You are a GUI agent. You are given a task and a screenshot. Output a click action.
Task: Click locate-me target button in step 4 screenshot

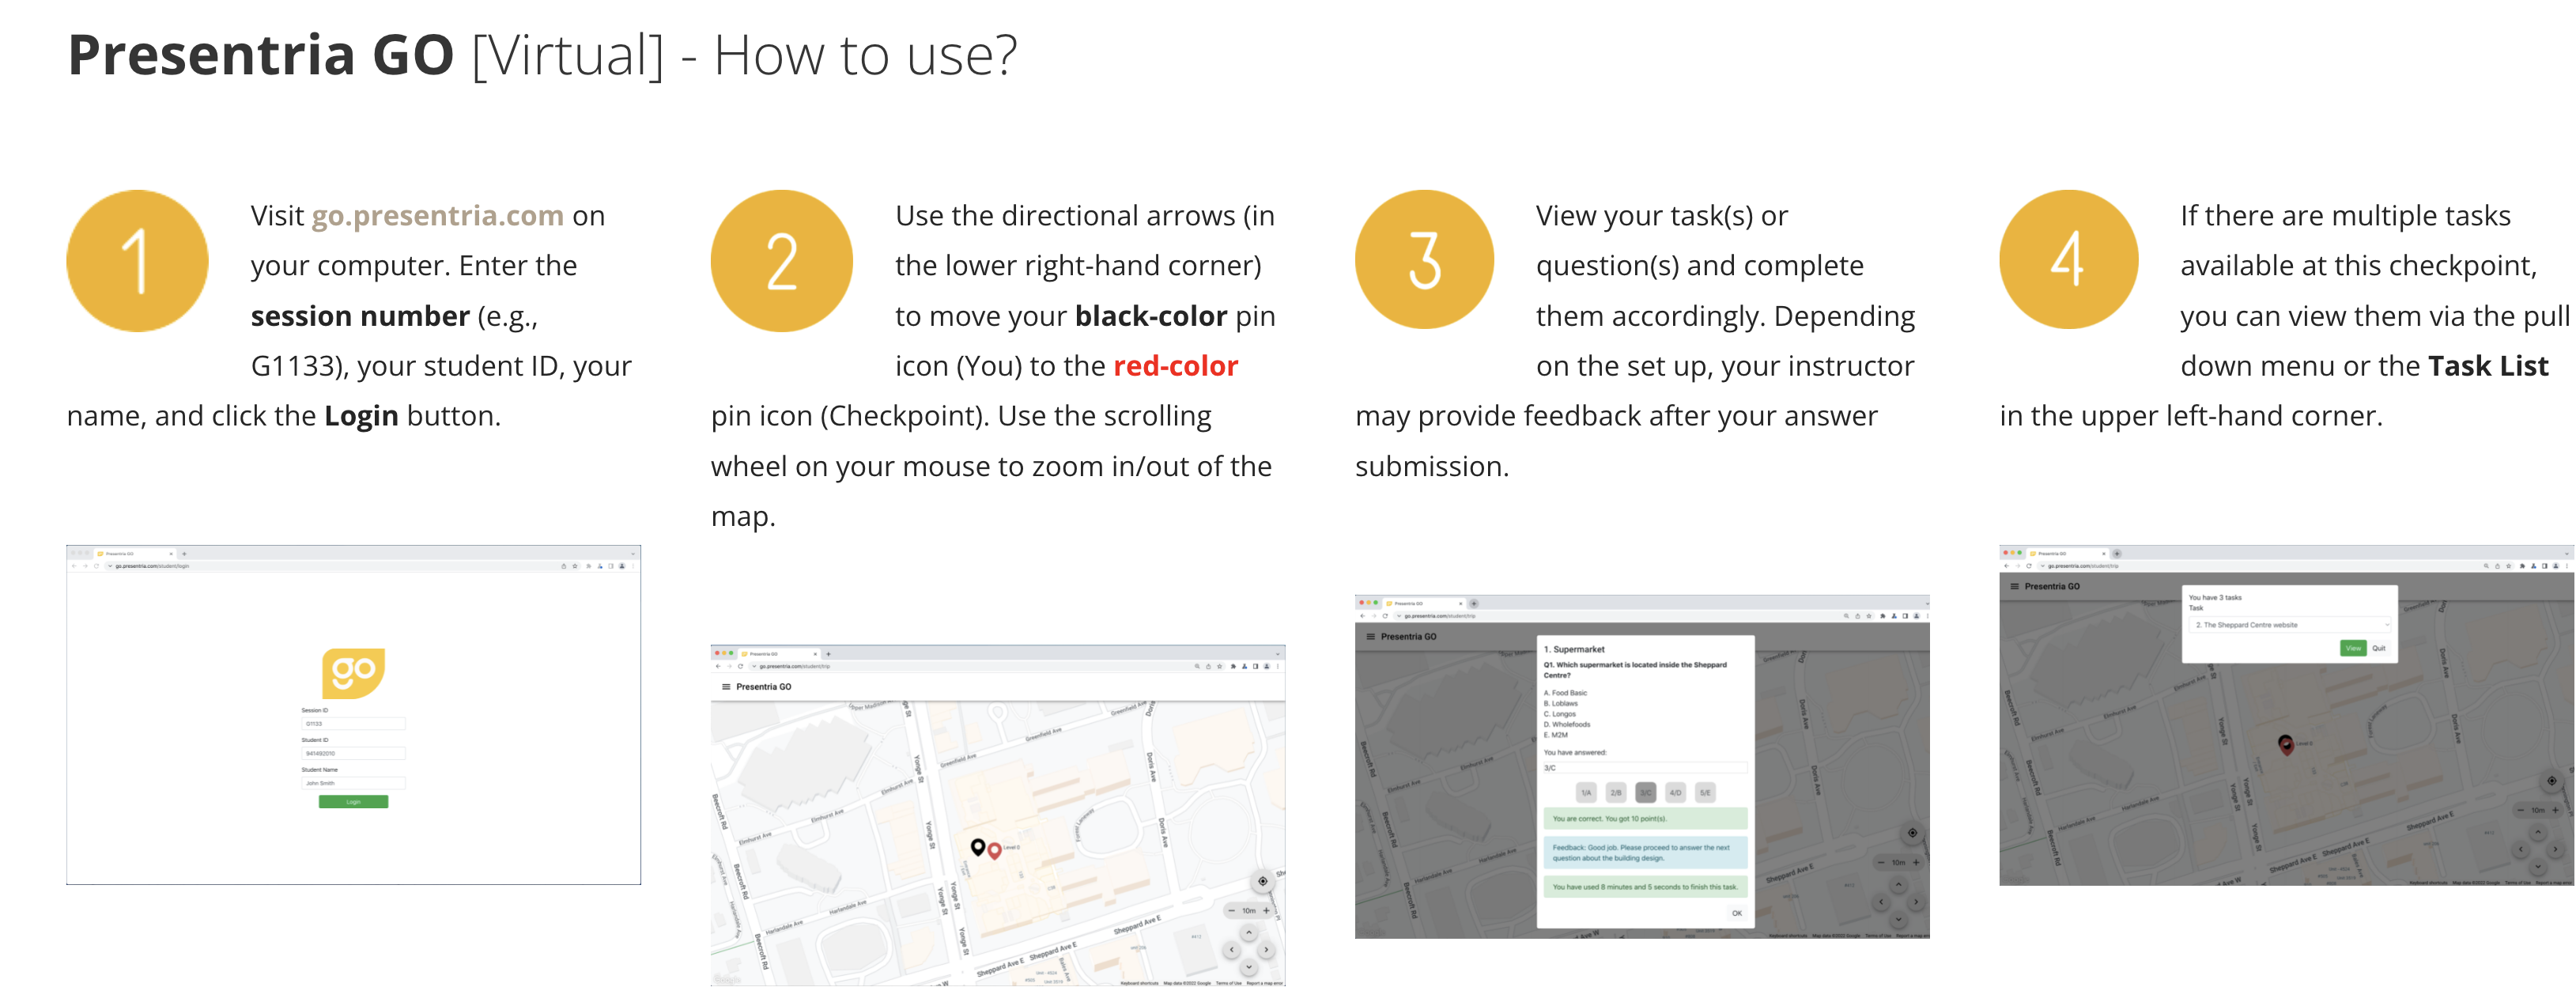2551,781
